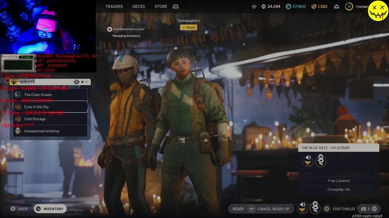Click the streamer webcam overlay

48,27
